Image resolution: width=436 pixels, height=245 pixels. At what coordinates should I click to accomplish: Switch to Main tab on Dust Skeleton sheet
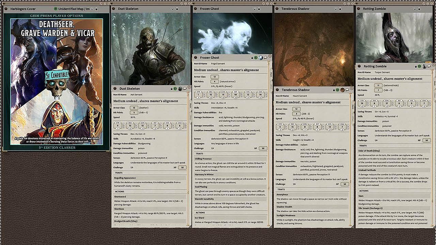coord(190,105)
